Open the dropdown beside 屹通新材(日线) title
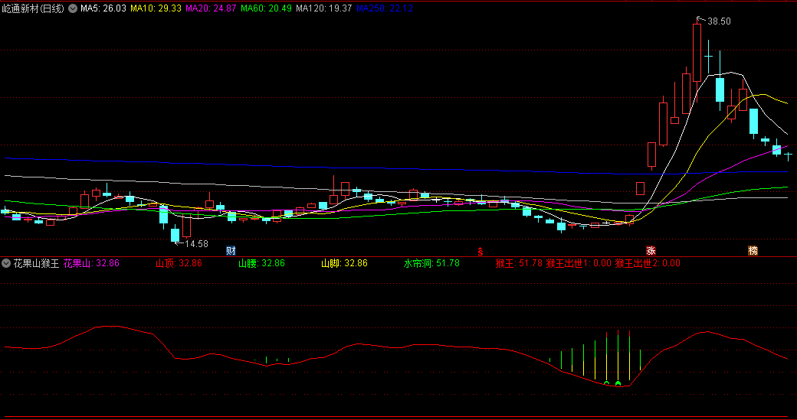This screenshot has height=420, width=797. 73,8
